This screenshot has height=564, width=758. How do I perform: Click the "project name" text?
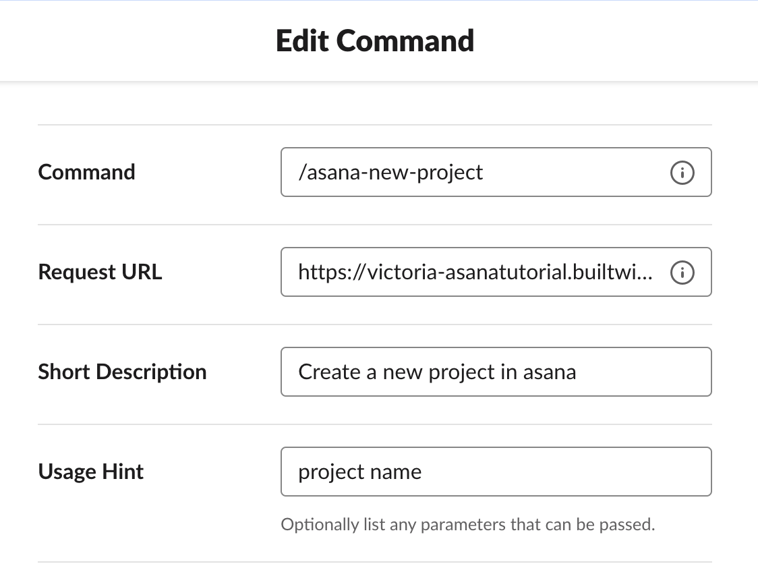(359, 472)
